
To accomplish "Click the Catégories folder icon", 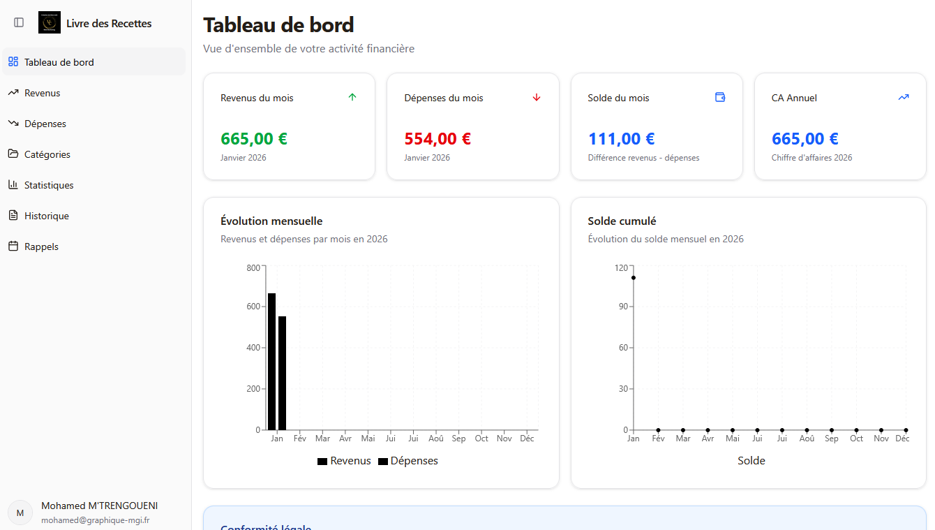I will pyautogui.click(x=13, y=154).
